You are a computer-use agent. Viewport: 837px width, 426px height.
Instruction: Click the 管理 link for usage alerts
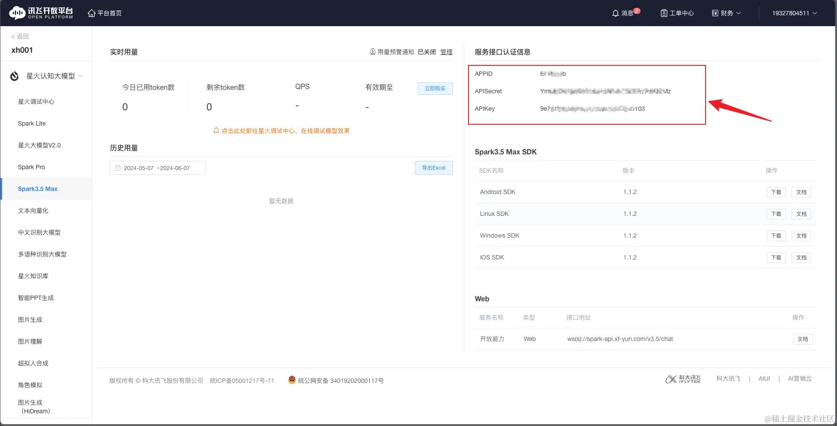click(x=446, y=52)
